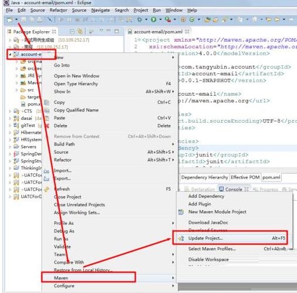This screenshot has height=293, width=297.
Task: Click the Update Project icon in submenu
Action: click(x=181, y=238)
